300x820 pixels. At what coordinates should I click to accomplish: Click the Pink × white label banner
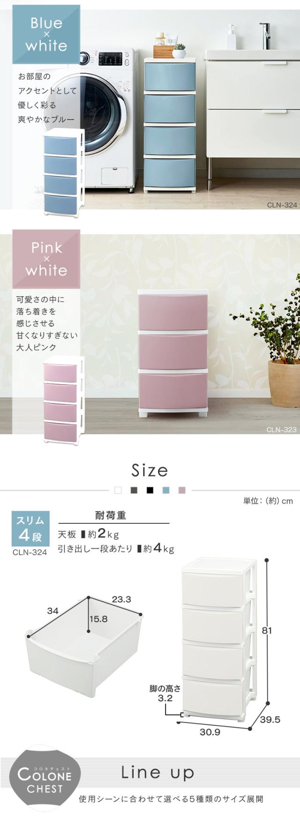[46, 259]
